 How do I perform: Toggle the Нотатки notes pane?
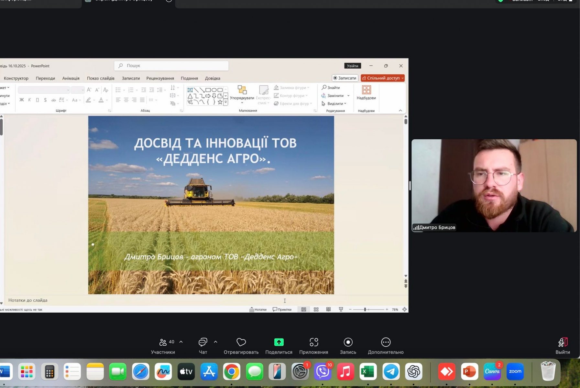click(258, 309)
